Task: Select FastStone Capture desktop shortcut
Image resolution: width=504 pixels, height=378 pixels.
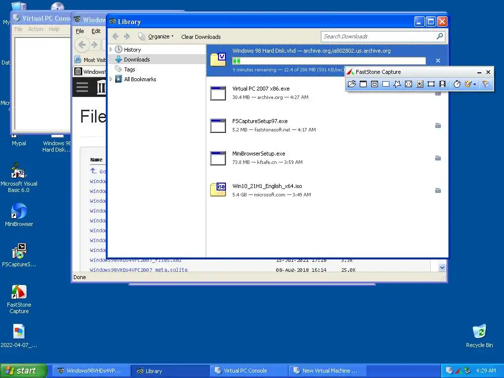Action: click(x=19, y=299)
